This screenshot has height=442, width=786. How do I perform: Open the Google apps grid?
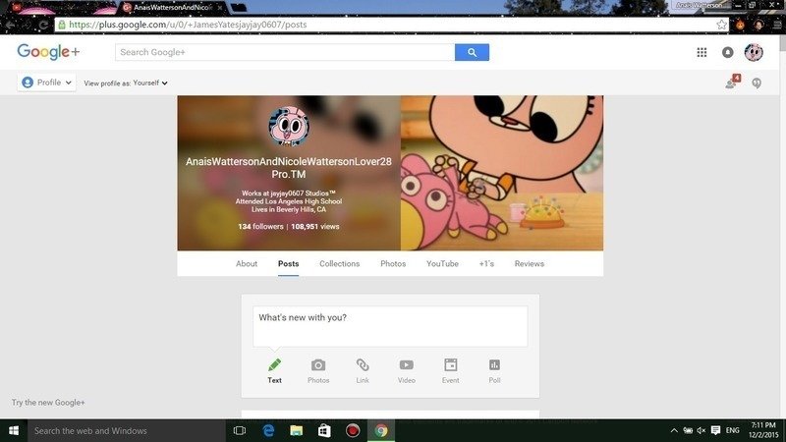pyautogui.click(x=702, y=53)
